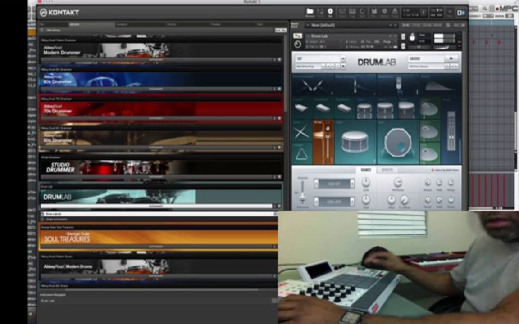The image size is (519, 324).
Task: Select the overhead microphone pad
Action: 398,85
